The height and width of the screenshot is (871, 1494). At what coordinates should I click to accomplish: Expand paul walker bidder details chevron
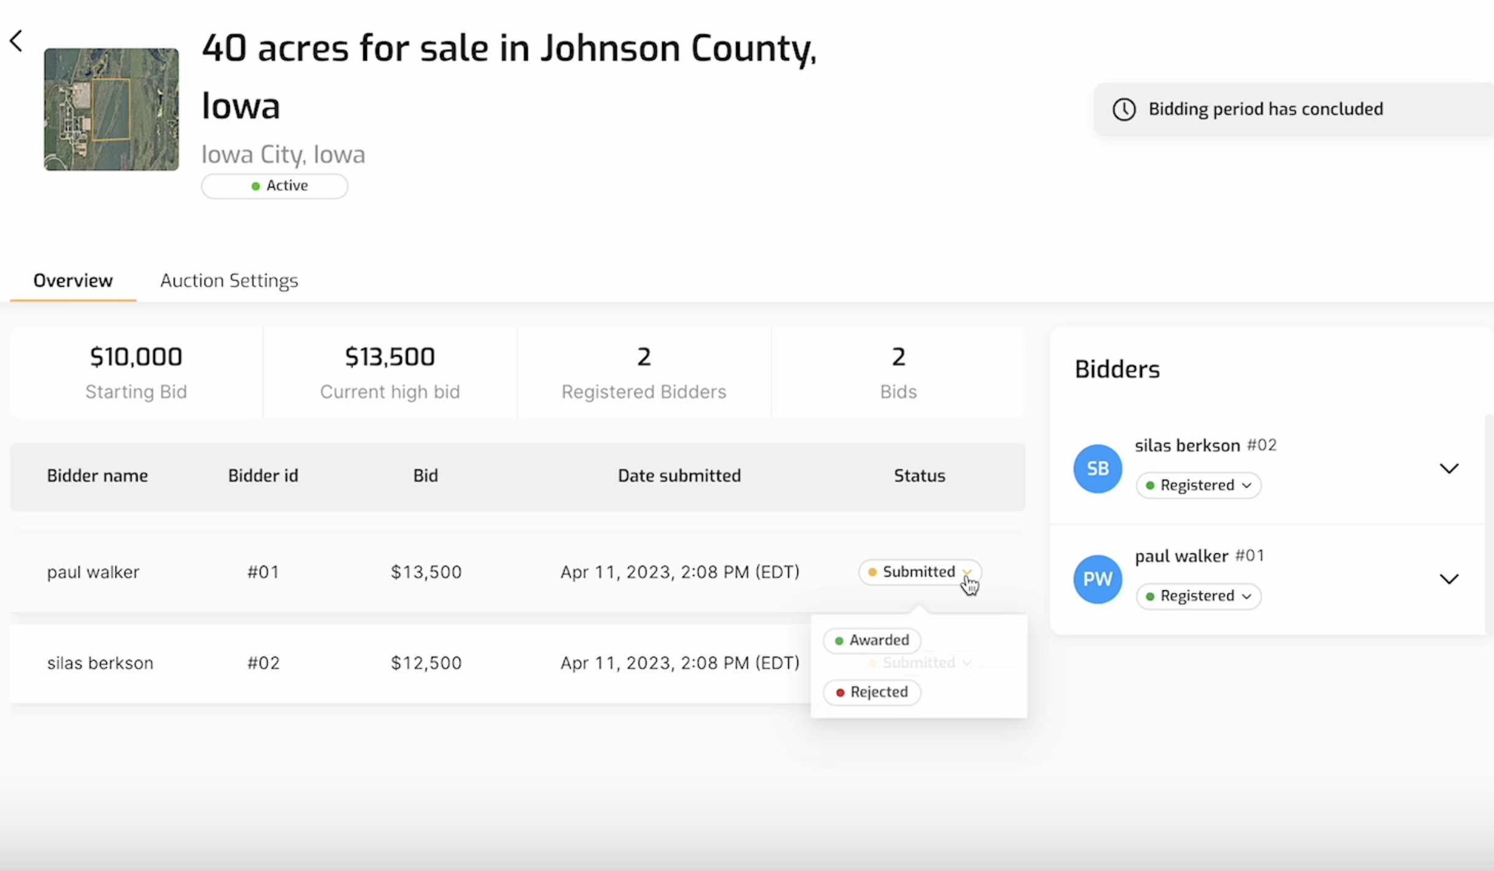pos(1449,579)
